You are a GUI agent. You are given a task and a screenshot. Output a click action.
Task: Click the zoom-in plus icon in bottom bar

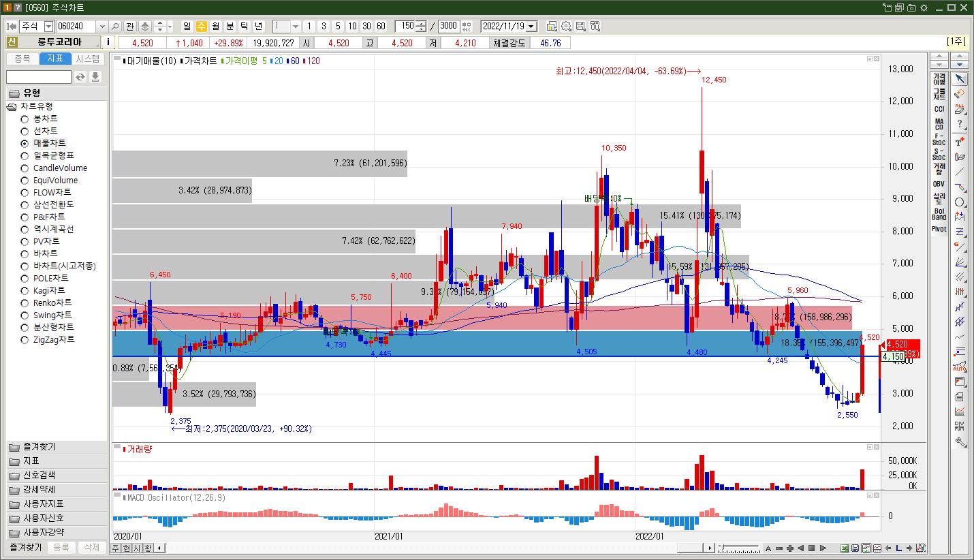790,548
